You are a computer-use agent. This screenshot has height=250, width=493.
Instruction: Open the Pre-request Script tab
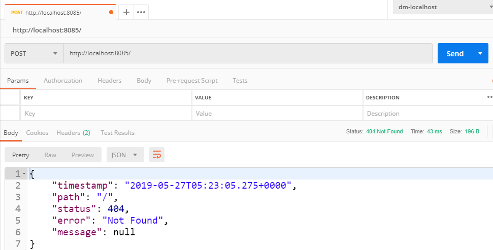[x=192, y=81]
